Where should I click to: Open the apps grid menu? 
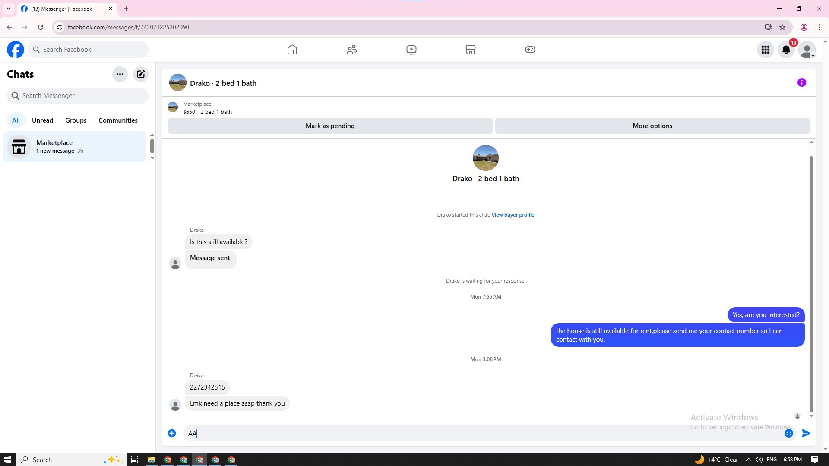pyautogui.click(x=766, y=50)
